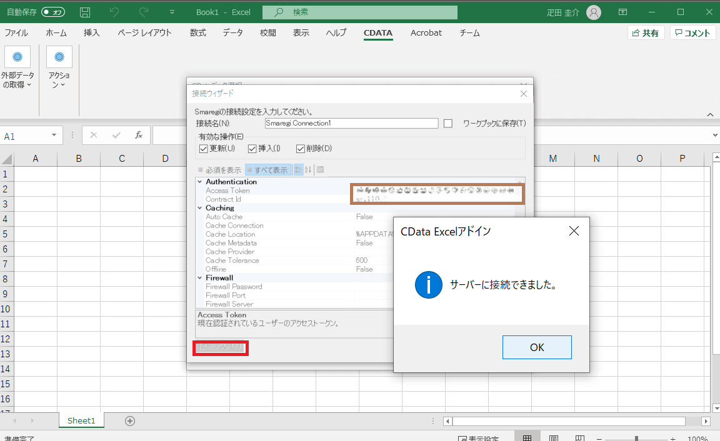Screen dimensions: 720x441
Task: Switch to Page Break Preview icon
Action: (x=580, y=439)
